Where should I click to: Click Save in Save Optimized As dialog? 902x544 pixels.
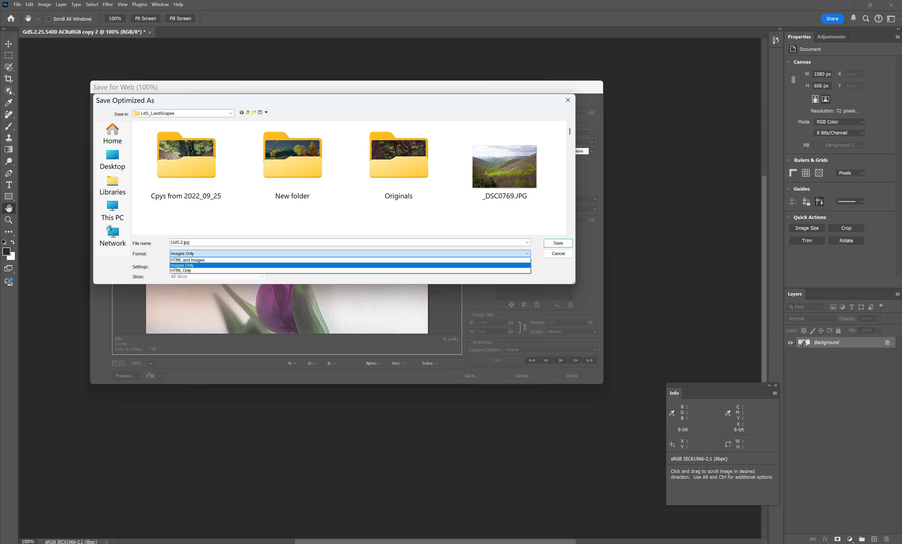[x=558, y=243]
